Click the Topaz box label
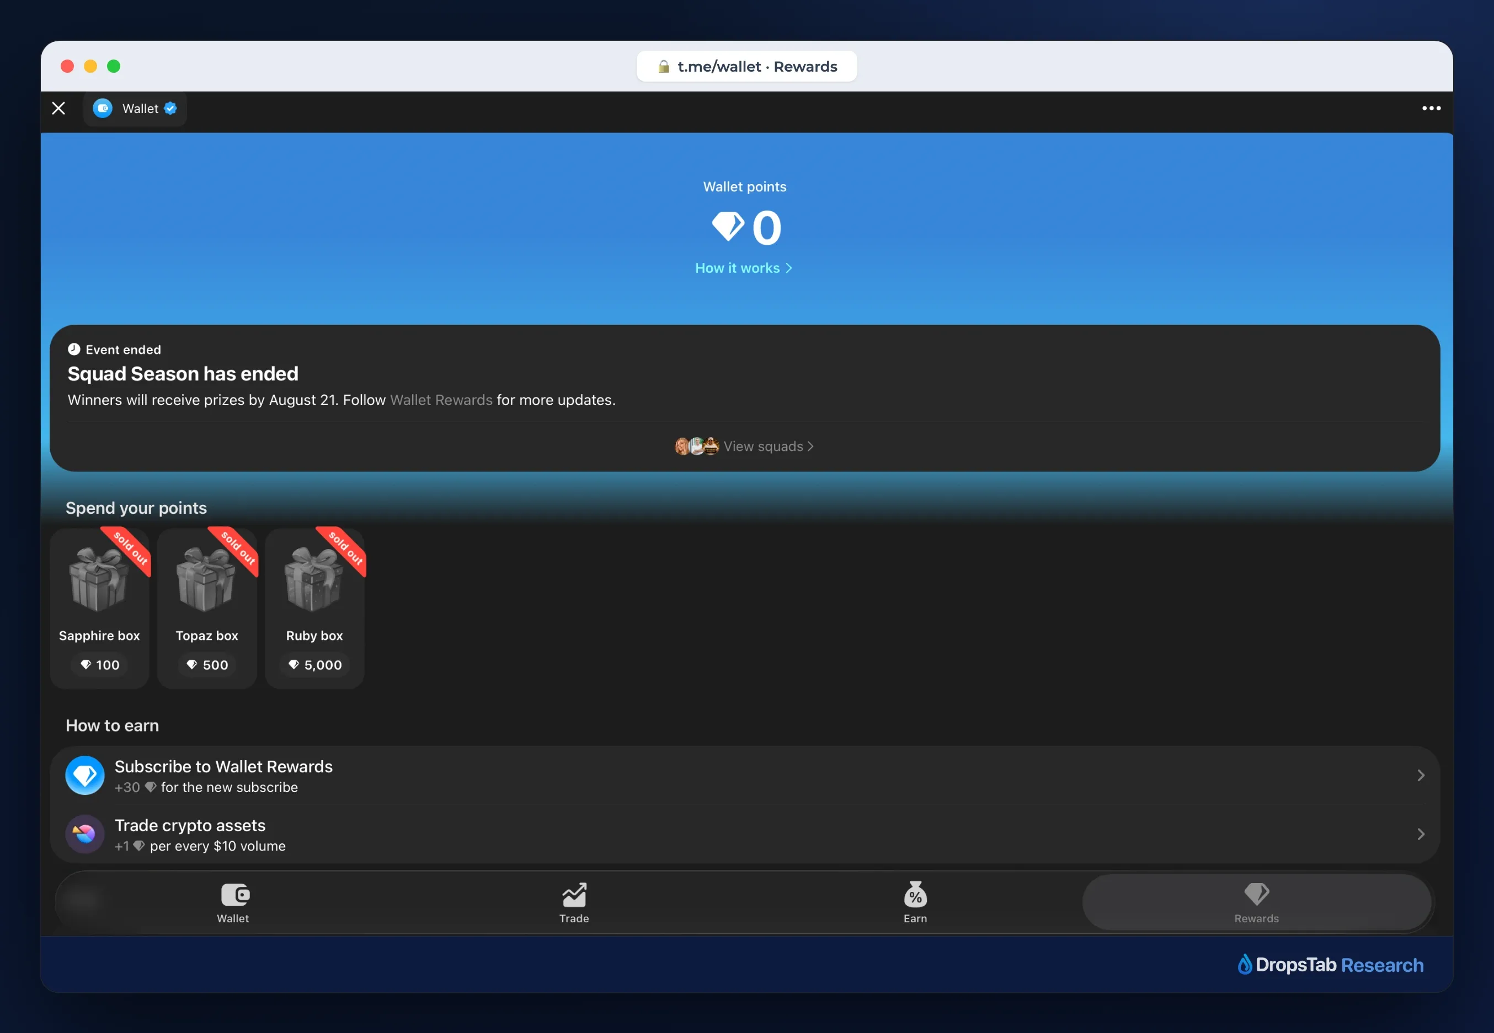The image size is (1494, 1033). click(x=207, y=636)
